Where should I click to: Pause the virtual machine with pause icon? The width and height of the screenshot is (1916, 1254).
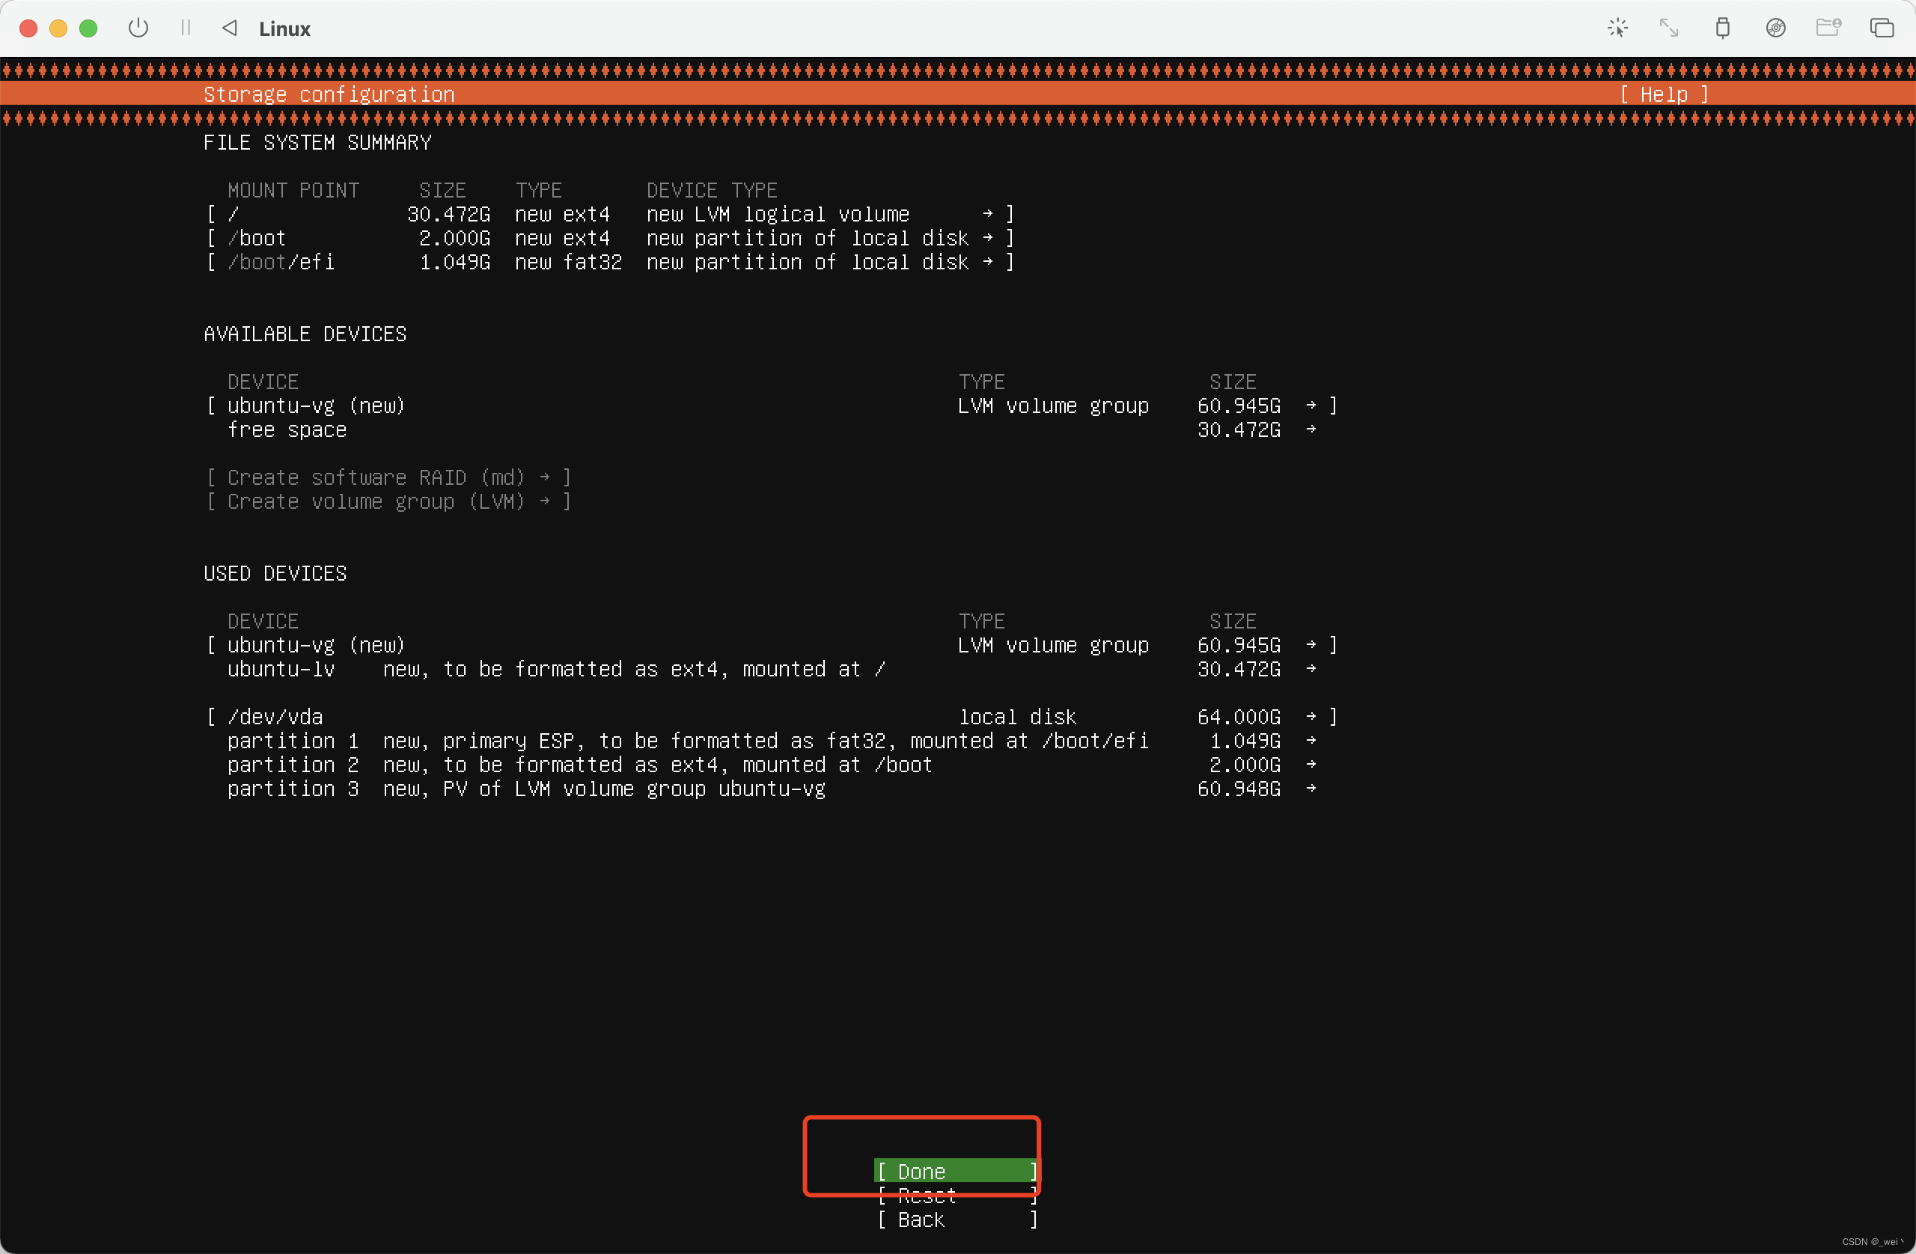tap(186, 28)
